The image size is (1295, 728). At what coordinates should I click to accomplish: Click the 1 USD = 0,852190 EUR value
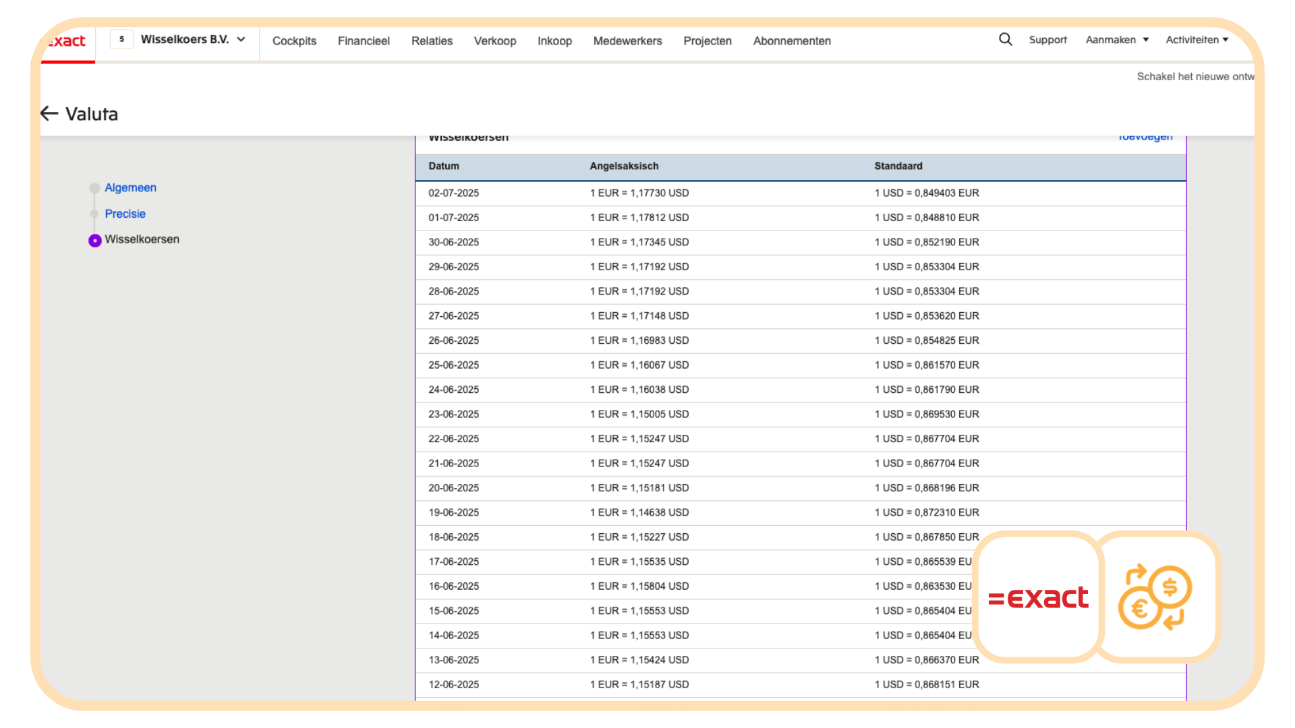[x=927, y=242]
